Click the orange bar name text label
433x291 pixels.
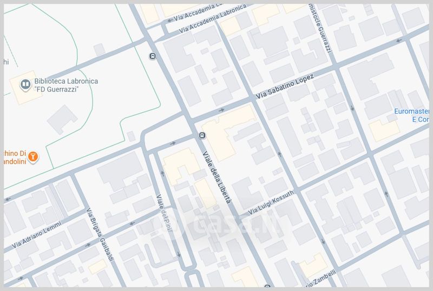(14, 157)
